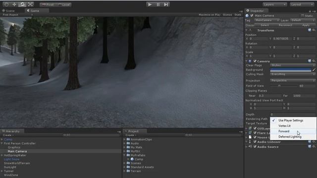Choose Use Player Settings option
Viewport: 317px width, 178px height.
click(x=293, y=120)
